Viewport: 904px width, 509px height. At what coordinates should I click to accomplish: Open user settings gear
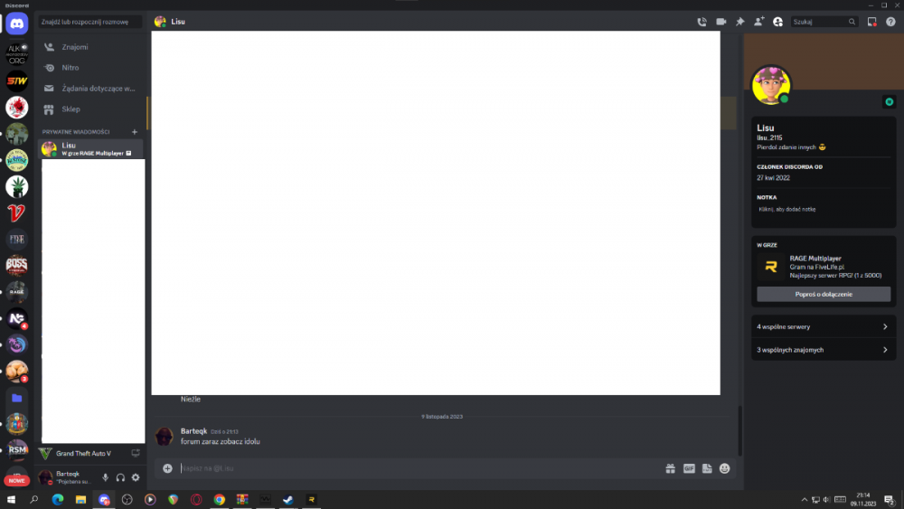click(x=136, y=477)
